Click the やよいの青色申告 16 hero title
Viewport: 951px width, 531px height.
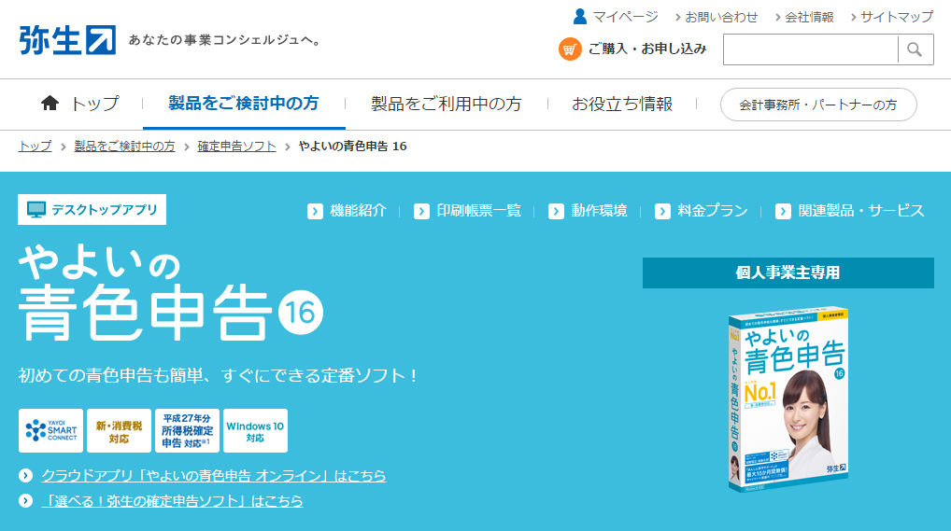[171, 293]
